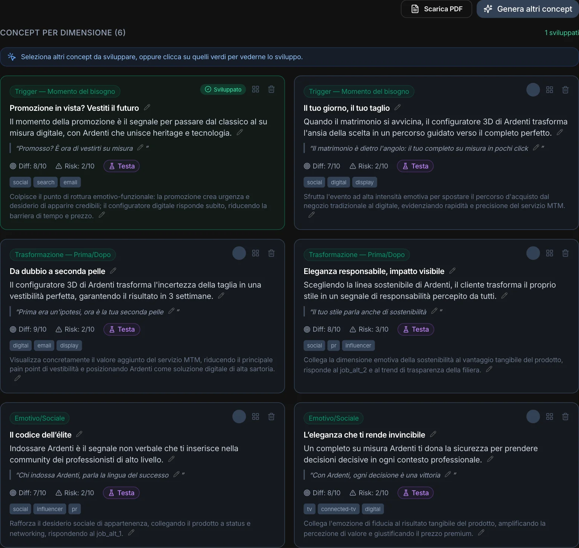The image size is (579, 548).
Task: Download the PDF with Scarica PDF
Action: pos(437,9)
